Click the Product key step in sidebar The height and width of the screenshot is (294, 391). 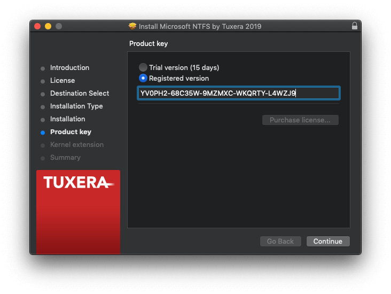(71, 132)
